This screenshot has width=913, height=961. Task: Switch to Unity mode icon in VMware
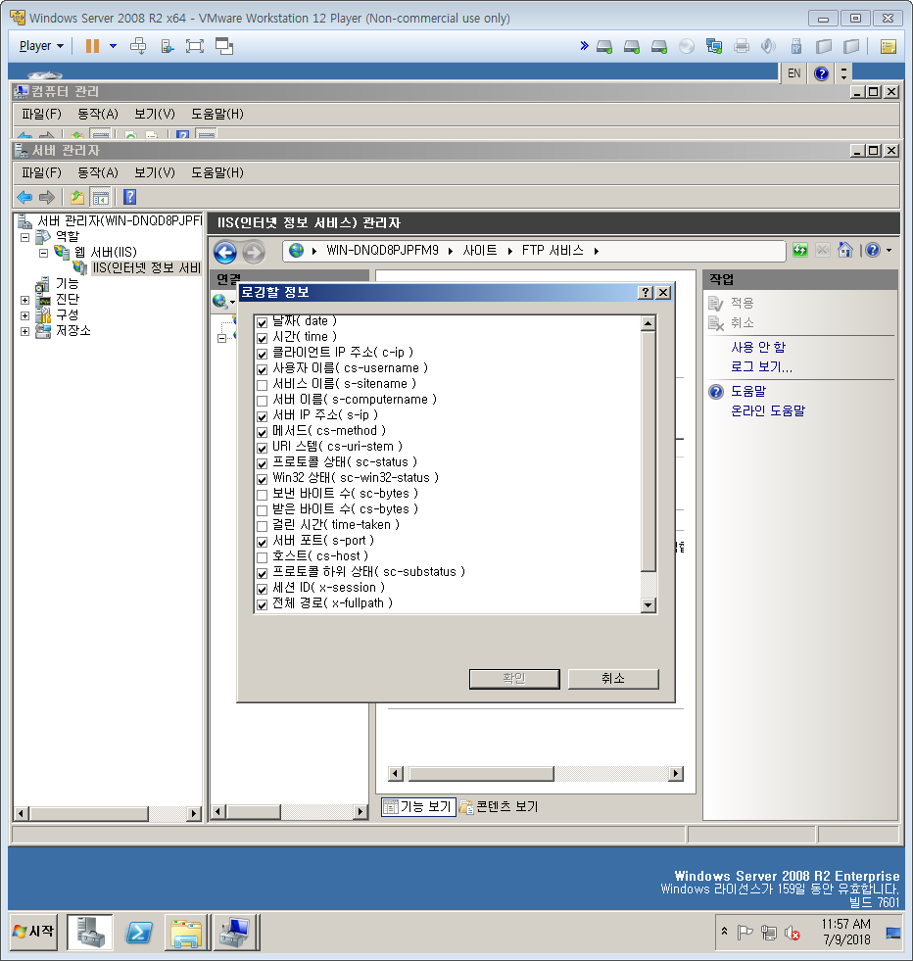click(223, 46)
